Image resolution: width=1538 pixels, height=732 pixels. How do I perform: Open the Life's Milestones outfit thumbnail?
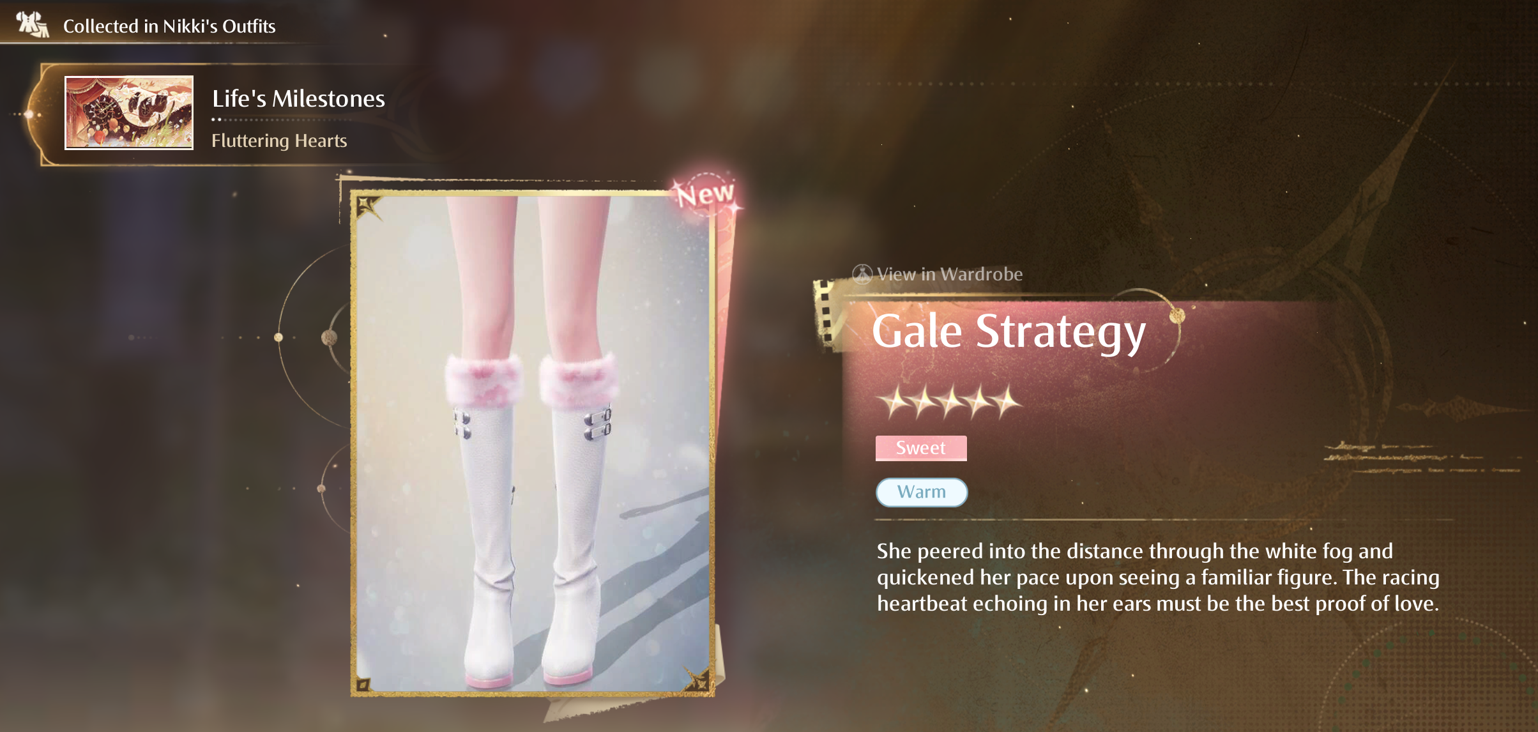pyautogui.click(x=129, y=113)
